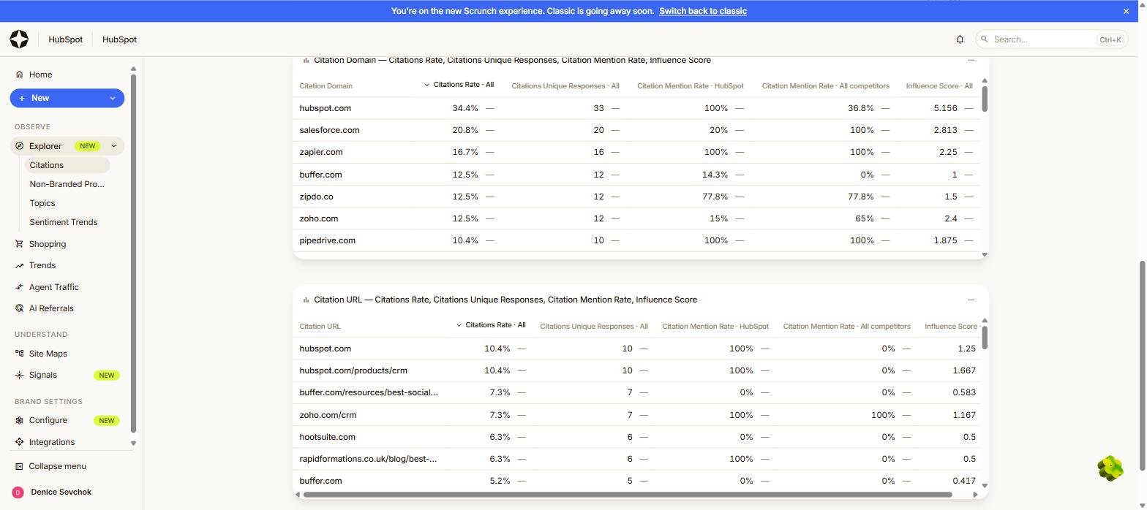Click Citation Domain column header
Screen dimensions: 1147x510
[x=326, y=86]
